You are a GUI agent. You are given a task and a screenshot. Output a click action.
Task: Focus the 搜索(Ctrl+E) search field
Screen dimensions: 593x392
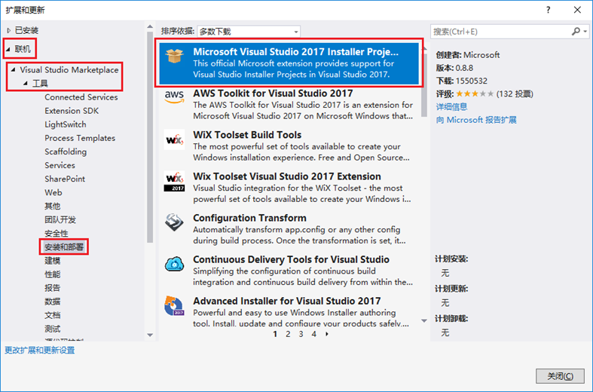(500, 32)
